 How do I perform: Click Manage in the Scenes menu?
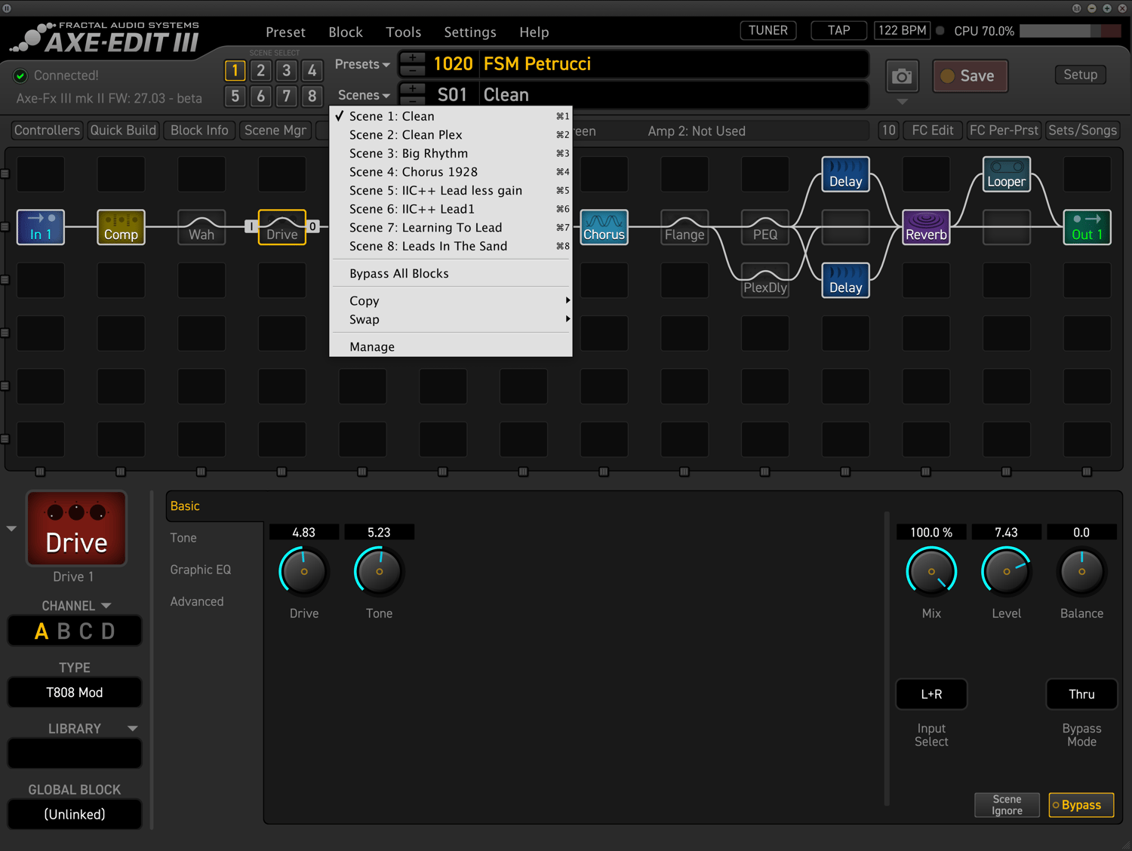[x=451, y=347]
